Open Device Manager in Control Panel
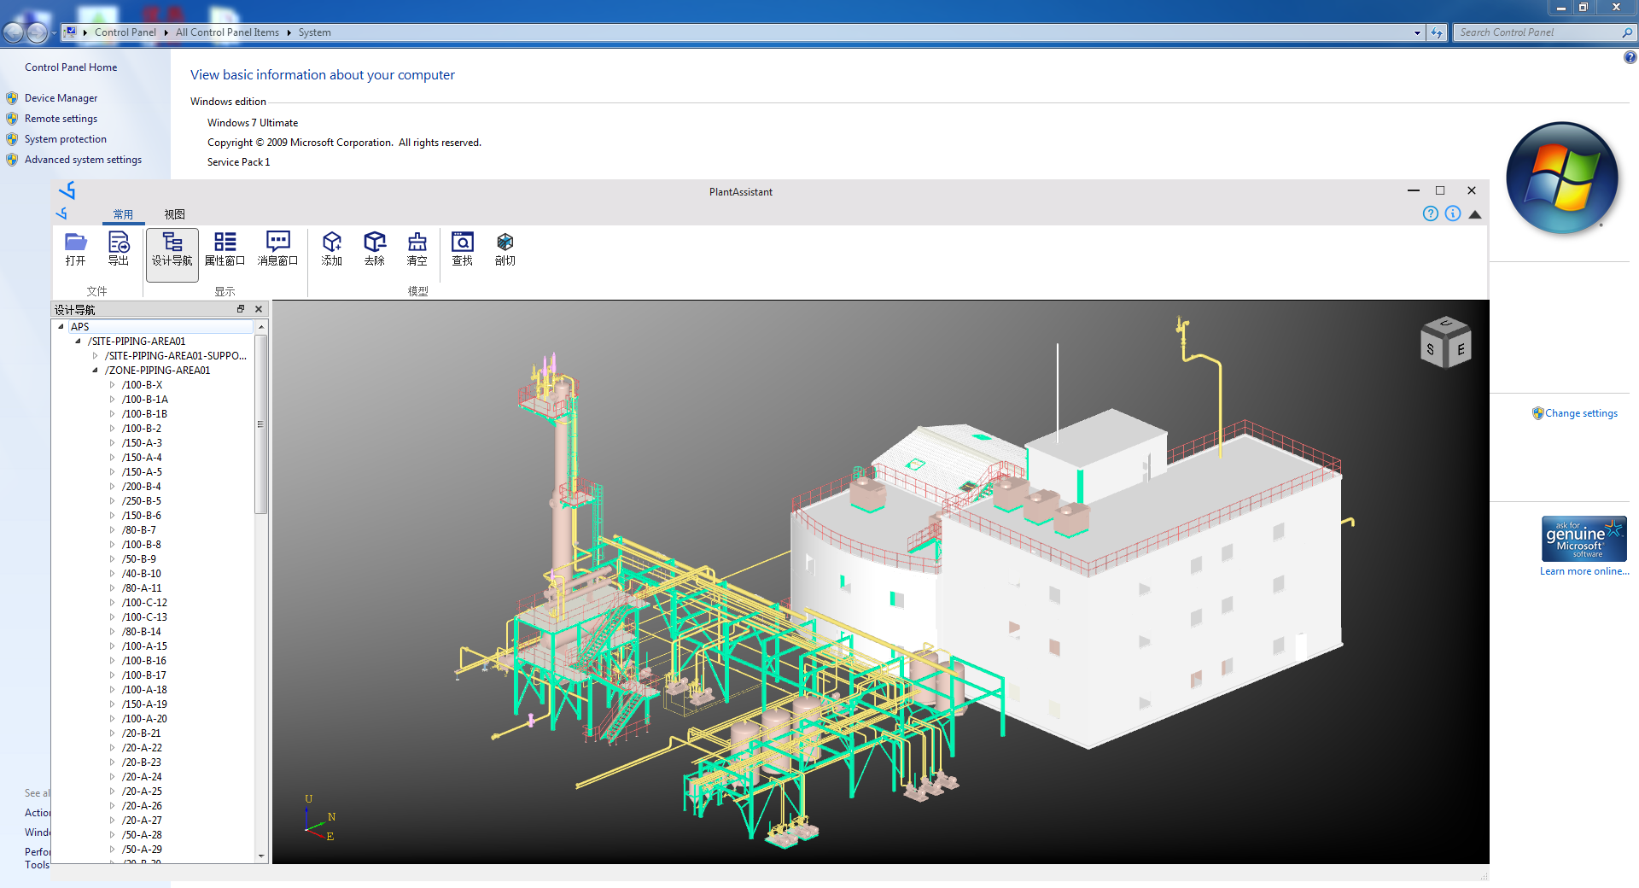 tap(61, 98)
